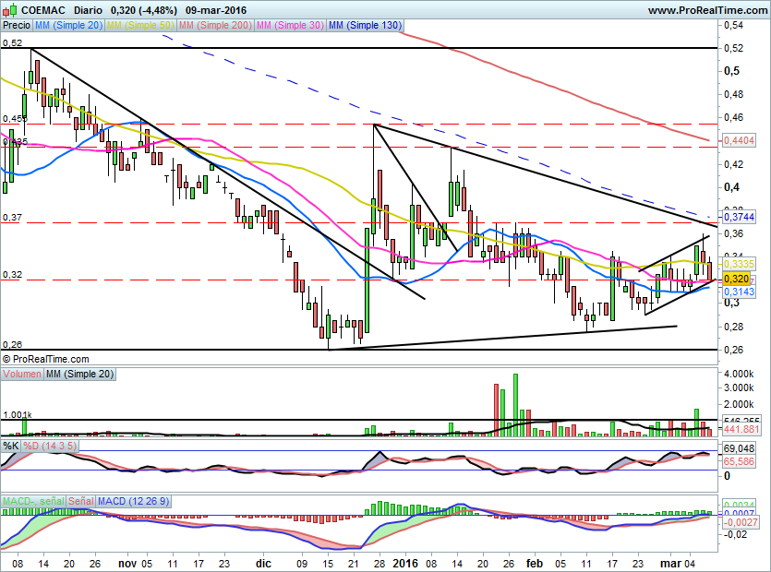Click the Volumen indicator label

(22, 375)
